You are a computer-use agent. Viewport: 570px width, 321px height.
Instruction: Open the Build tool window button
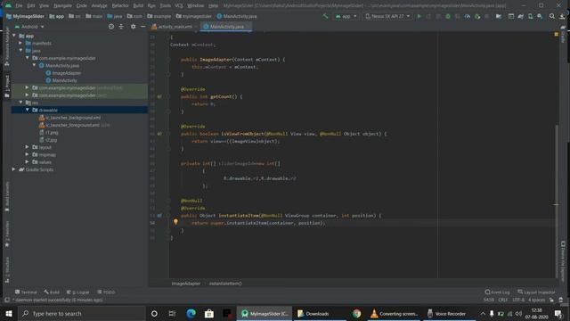tap(52, 292)
